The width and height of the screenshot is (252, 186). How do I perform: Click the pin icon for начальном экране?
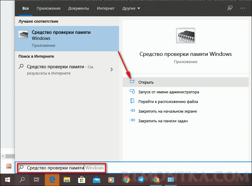(132, 111)
